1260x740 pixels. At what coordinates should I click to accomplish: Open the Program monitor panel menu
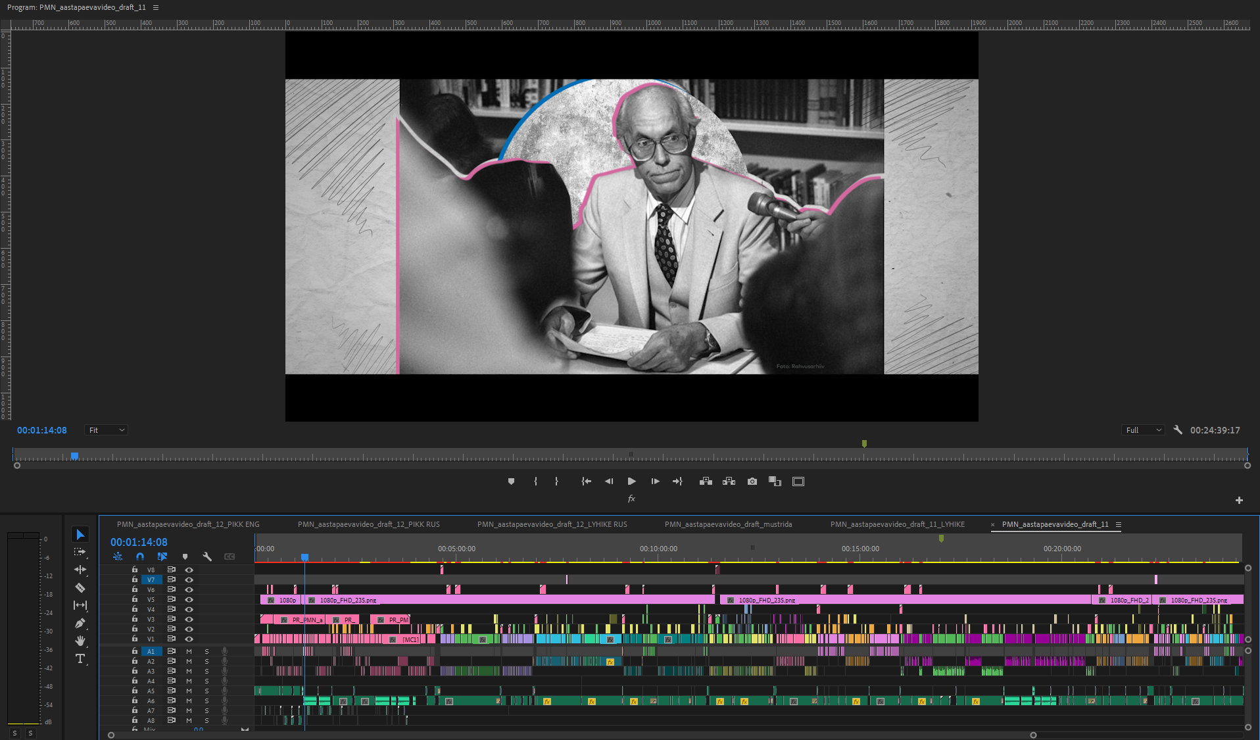(156, 7)
